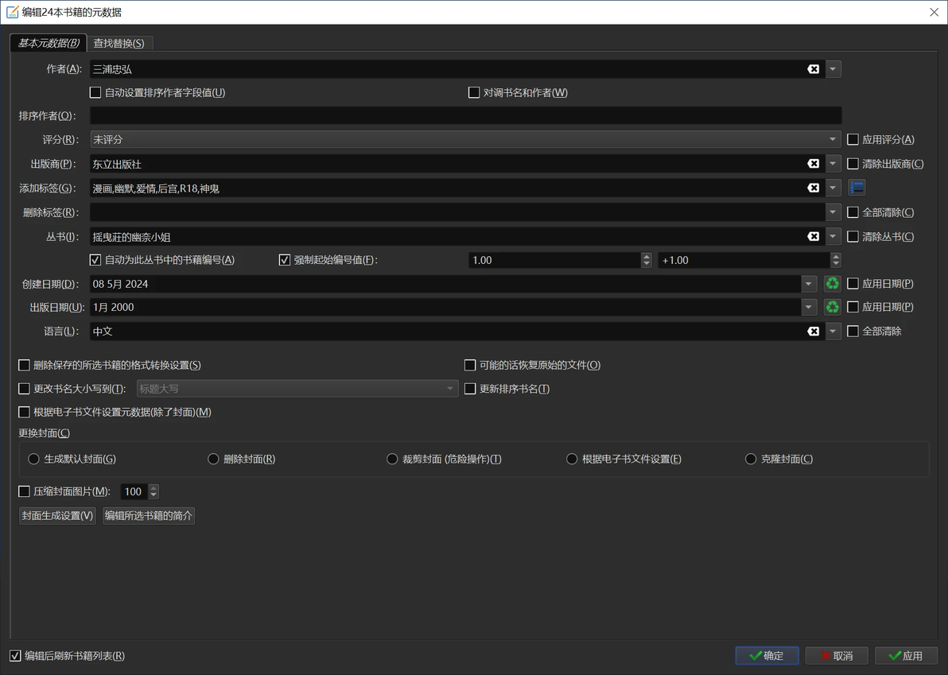This screenshot has width=948, height=675.
Task: Enable 删除保存的所选书籍的格式转换设置
Action: tap(24, 365)
